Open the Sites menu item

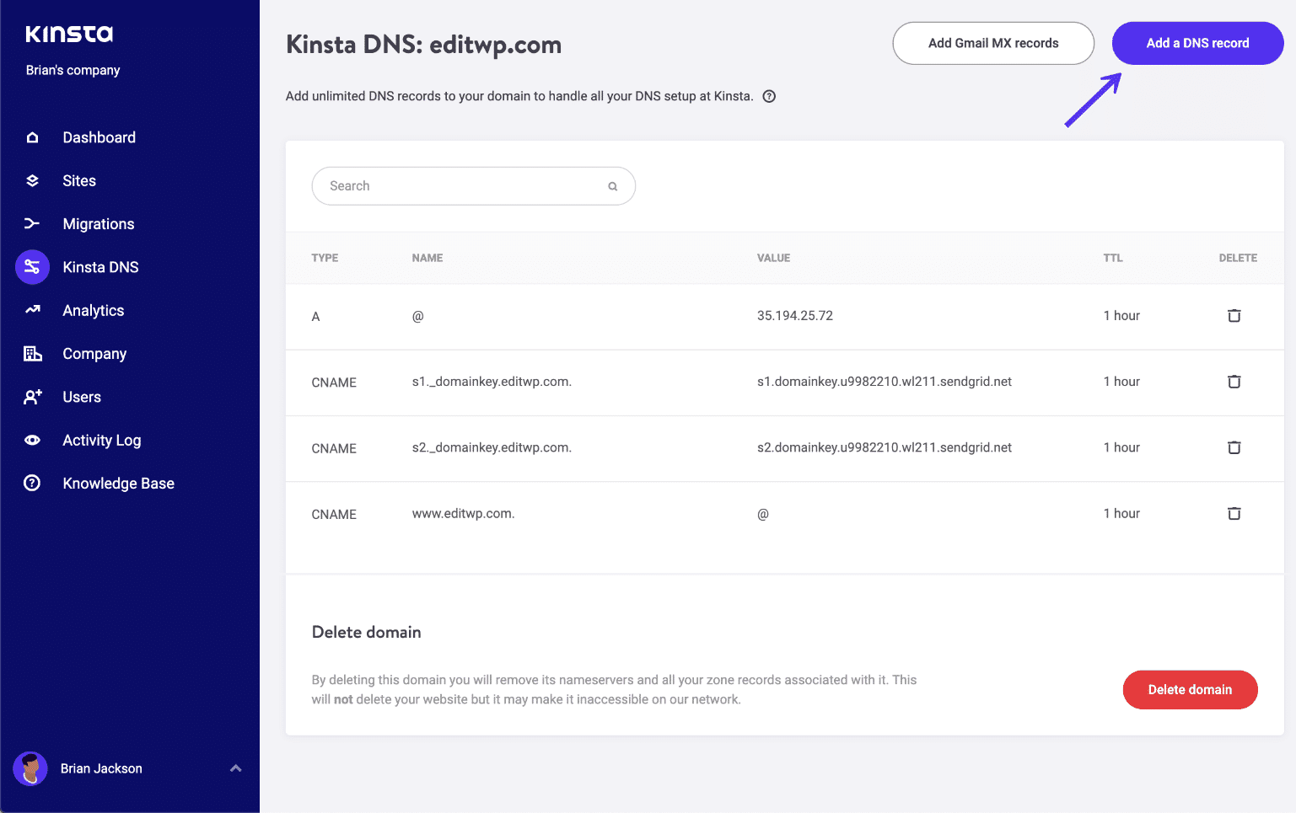[x=79, y=180]
